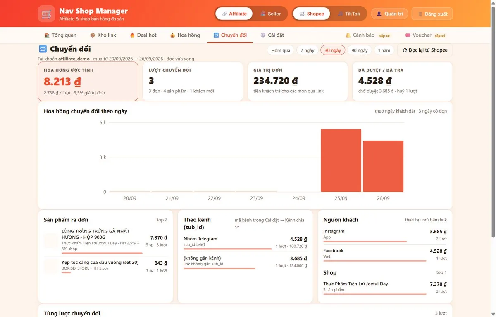Screen dimensions: 496x317
Task: Click the Lòng trắng trứng gà product thumbnail
Action: pyautogui.click(x=51, y=240)
